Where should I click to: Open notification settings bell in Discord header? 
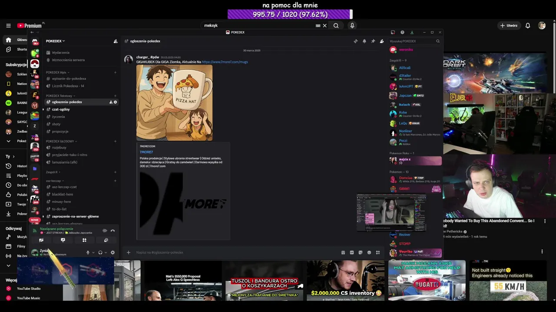point(364,41)
